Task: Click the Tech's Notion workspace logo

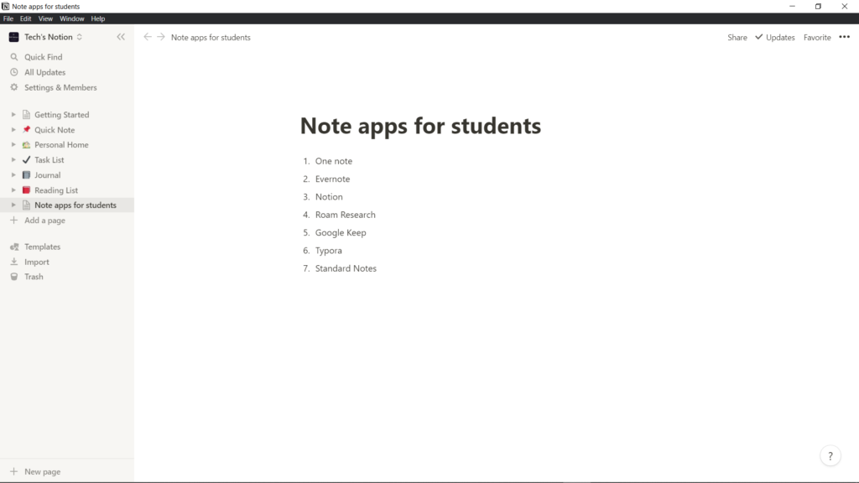Action: (x=14, y=37)
